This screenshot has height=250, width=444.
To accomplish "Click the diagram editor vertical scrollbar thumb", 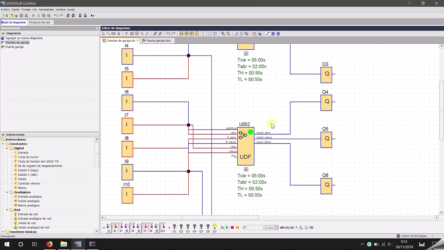I will 442,110.
